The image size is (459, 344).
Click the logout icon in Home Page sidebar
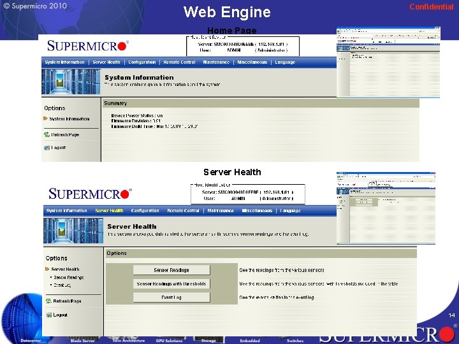pos(47,147)
